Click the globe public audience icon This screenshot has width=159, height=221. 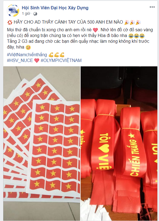coord(35,14)
